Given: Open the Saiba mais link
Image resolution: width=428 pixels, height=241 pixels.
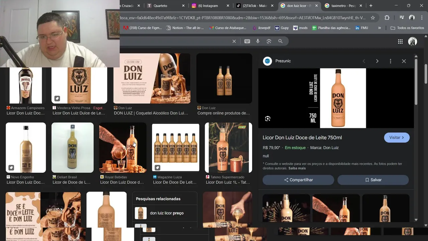Looking at the screenshot, I should [297, 168].
